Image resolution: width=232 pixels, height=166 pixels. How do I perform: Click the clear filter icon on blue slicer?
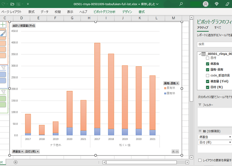(4, 68)
